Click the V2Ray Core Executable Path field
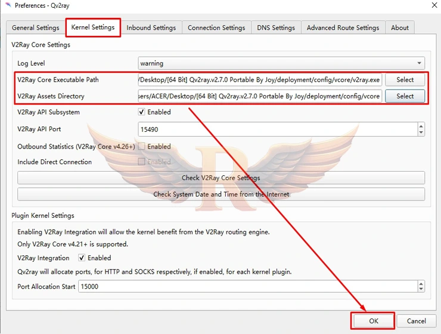 point(259,80)
